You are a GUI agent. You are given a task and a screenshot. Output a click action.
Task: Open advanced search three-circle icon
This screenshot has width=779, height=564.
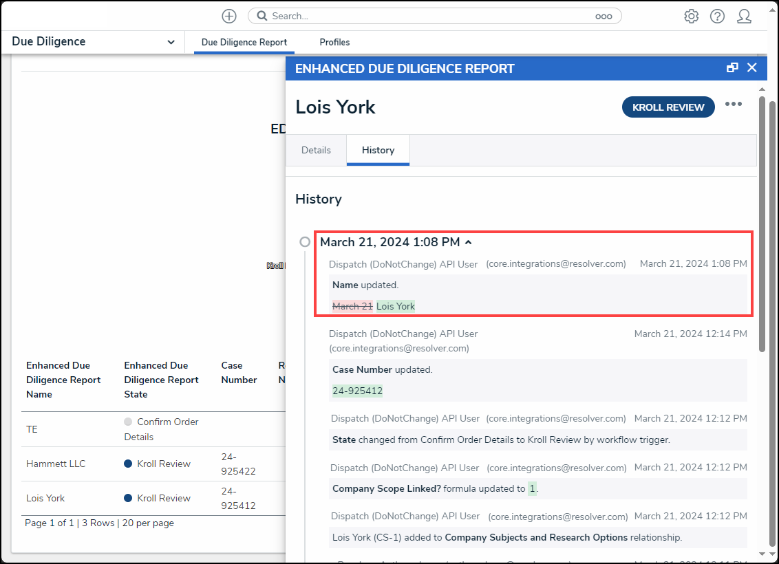coord(604,17)
